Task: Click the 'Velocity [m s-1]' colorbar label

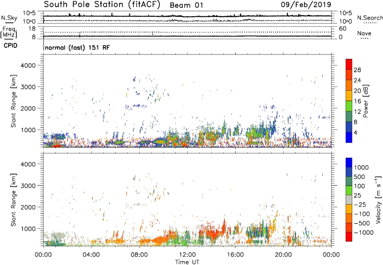Action: [378, 199]
